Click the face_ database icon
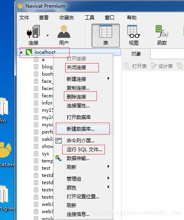 point(36,81)
